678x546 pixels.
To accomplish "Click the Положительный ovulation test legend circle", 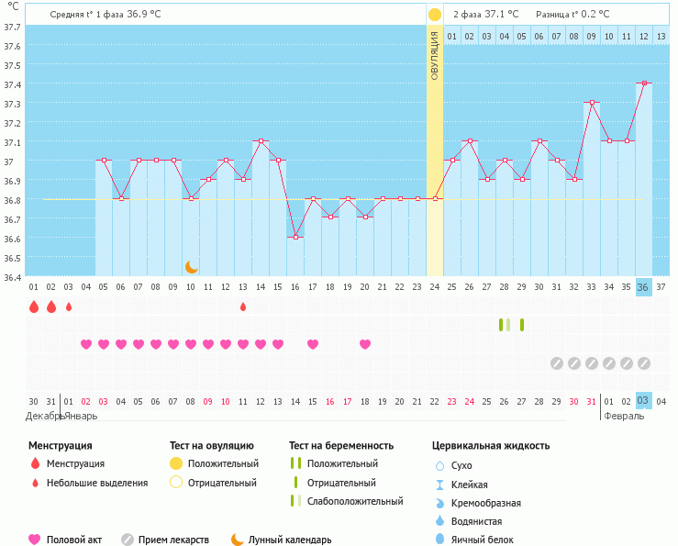I will pyautogui.click(x=176, y=463).
